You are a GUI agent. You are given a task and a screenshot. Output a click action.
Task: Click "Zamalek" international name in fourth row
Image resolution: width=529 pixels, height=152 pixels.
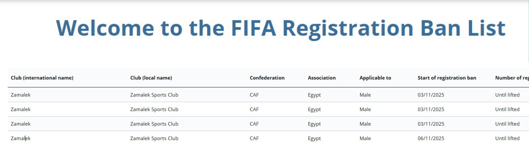pyautogui.click(x=20, y=138)
